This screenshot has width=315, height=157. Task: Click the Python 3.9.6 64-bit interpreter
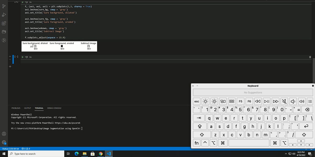tap(10, 149)
